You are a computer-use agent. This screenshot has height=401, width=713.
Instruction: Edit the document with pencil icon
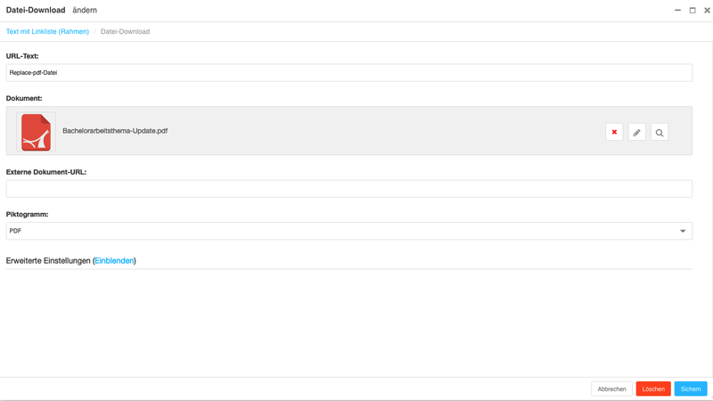(636, 132)
